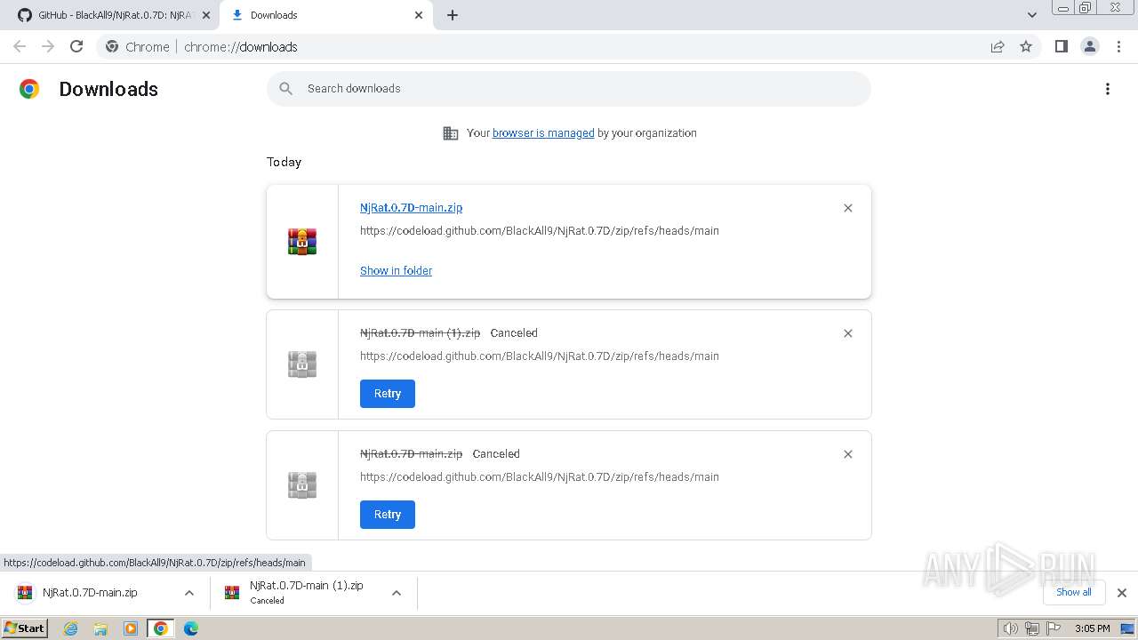The width and height of the screenshot is (1138, 640).
Task: Open Microsoft Edge from taskbar
Action: [x=191, y=628]
